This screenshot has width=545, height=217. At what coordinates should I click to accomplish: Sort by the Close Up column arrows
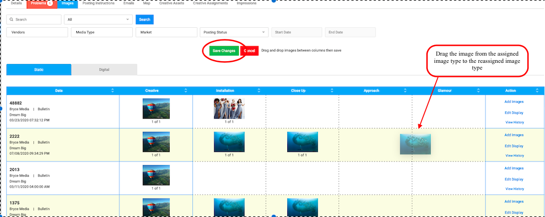pyautogui.click(x=332, y=91)
